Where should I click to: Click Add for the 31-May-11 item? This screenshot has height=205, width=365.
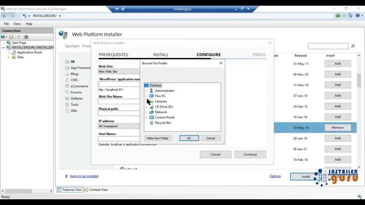(x=338, y=63)
